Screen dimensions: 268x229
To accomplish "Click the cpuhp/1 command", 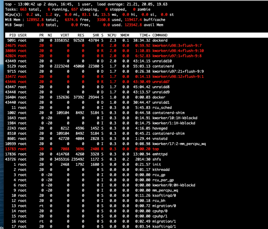I will pyautogui.click(x=160, y=216).
